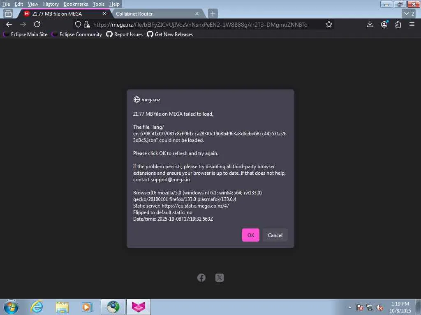
Task: Close the 21.77 MB file on MEGA tab
Action: pyautogui.click(x=104, y=14)
